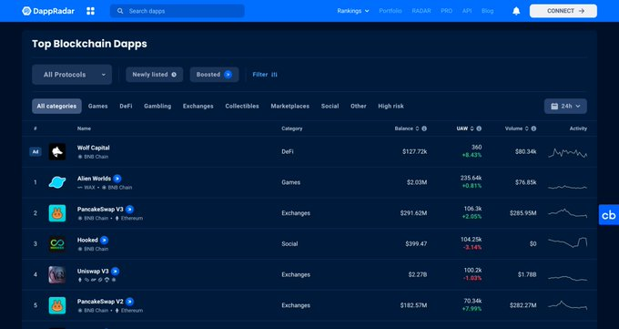Screen dimensions: 619x329
Task: Open the Filter options
Action: [265, 75]
